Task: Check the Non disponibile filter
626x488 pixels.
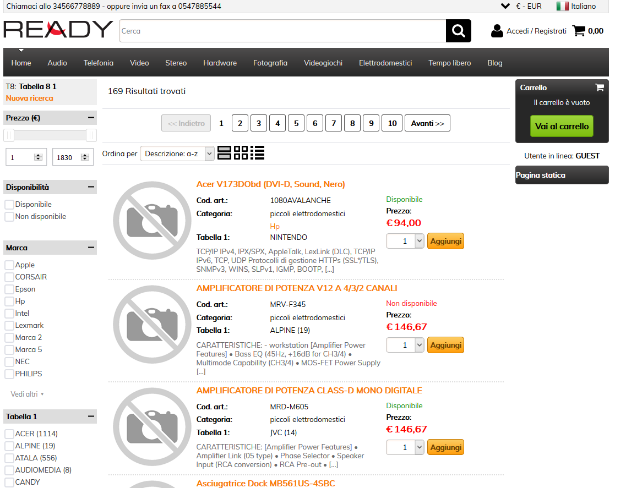Action: click(9, 217)
